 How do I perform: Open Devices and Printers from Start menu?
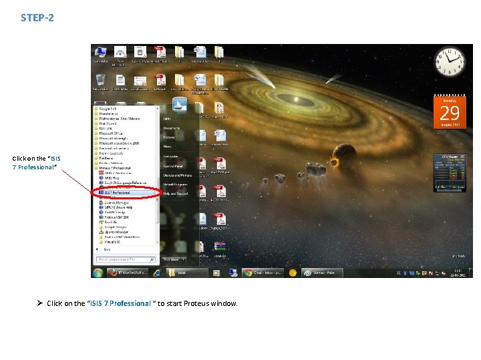(178, 175)
